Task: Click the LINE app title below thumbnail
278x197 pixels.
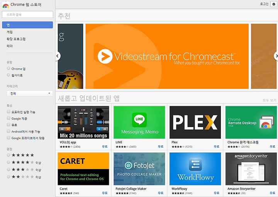Action: [119, 142]
